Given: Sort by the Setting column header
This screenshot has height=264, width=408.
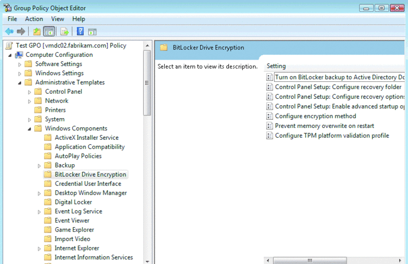Looking at the screenshot, I should coord(276,66).
